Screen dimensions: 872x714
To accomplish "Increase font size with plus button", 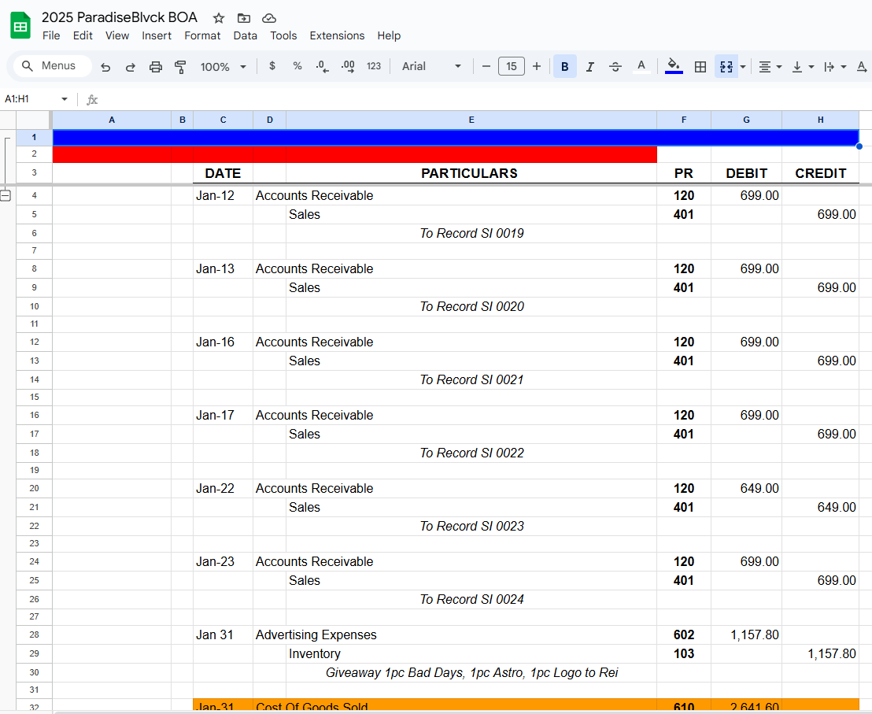I will (537, 66).
